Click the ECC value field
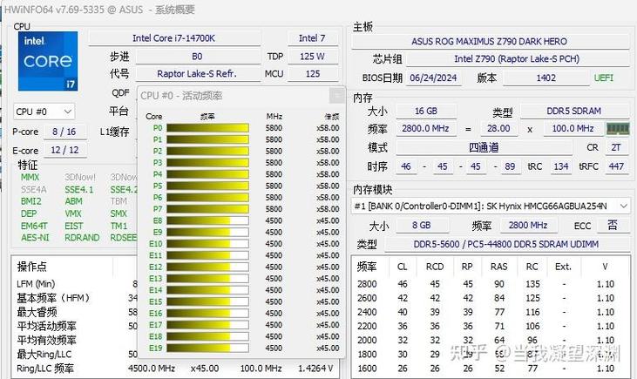The width and height of the screenshot is (637, 379). (613, 225)
